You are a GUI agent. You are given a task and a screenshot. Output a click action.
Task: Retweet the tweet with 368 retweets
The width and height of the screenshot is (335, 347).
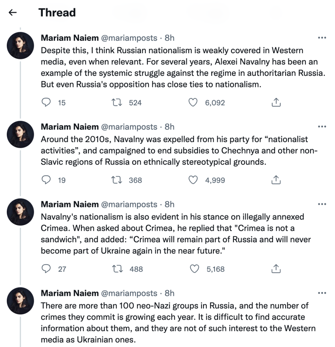click(116, 180)
